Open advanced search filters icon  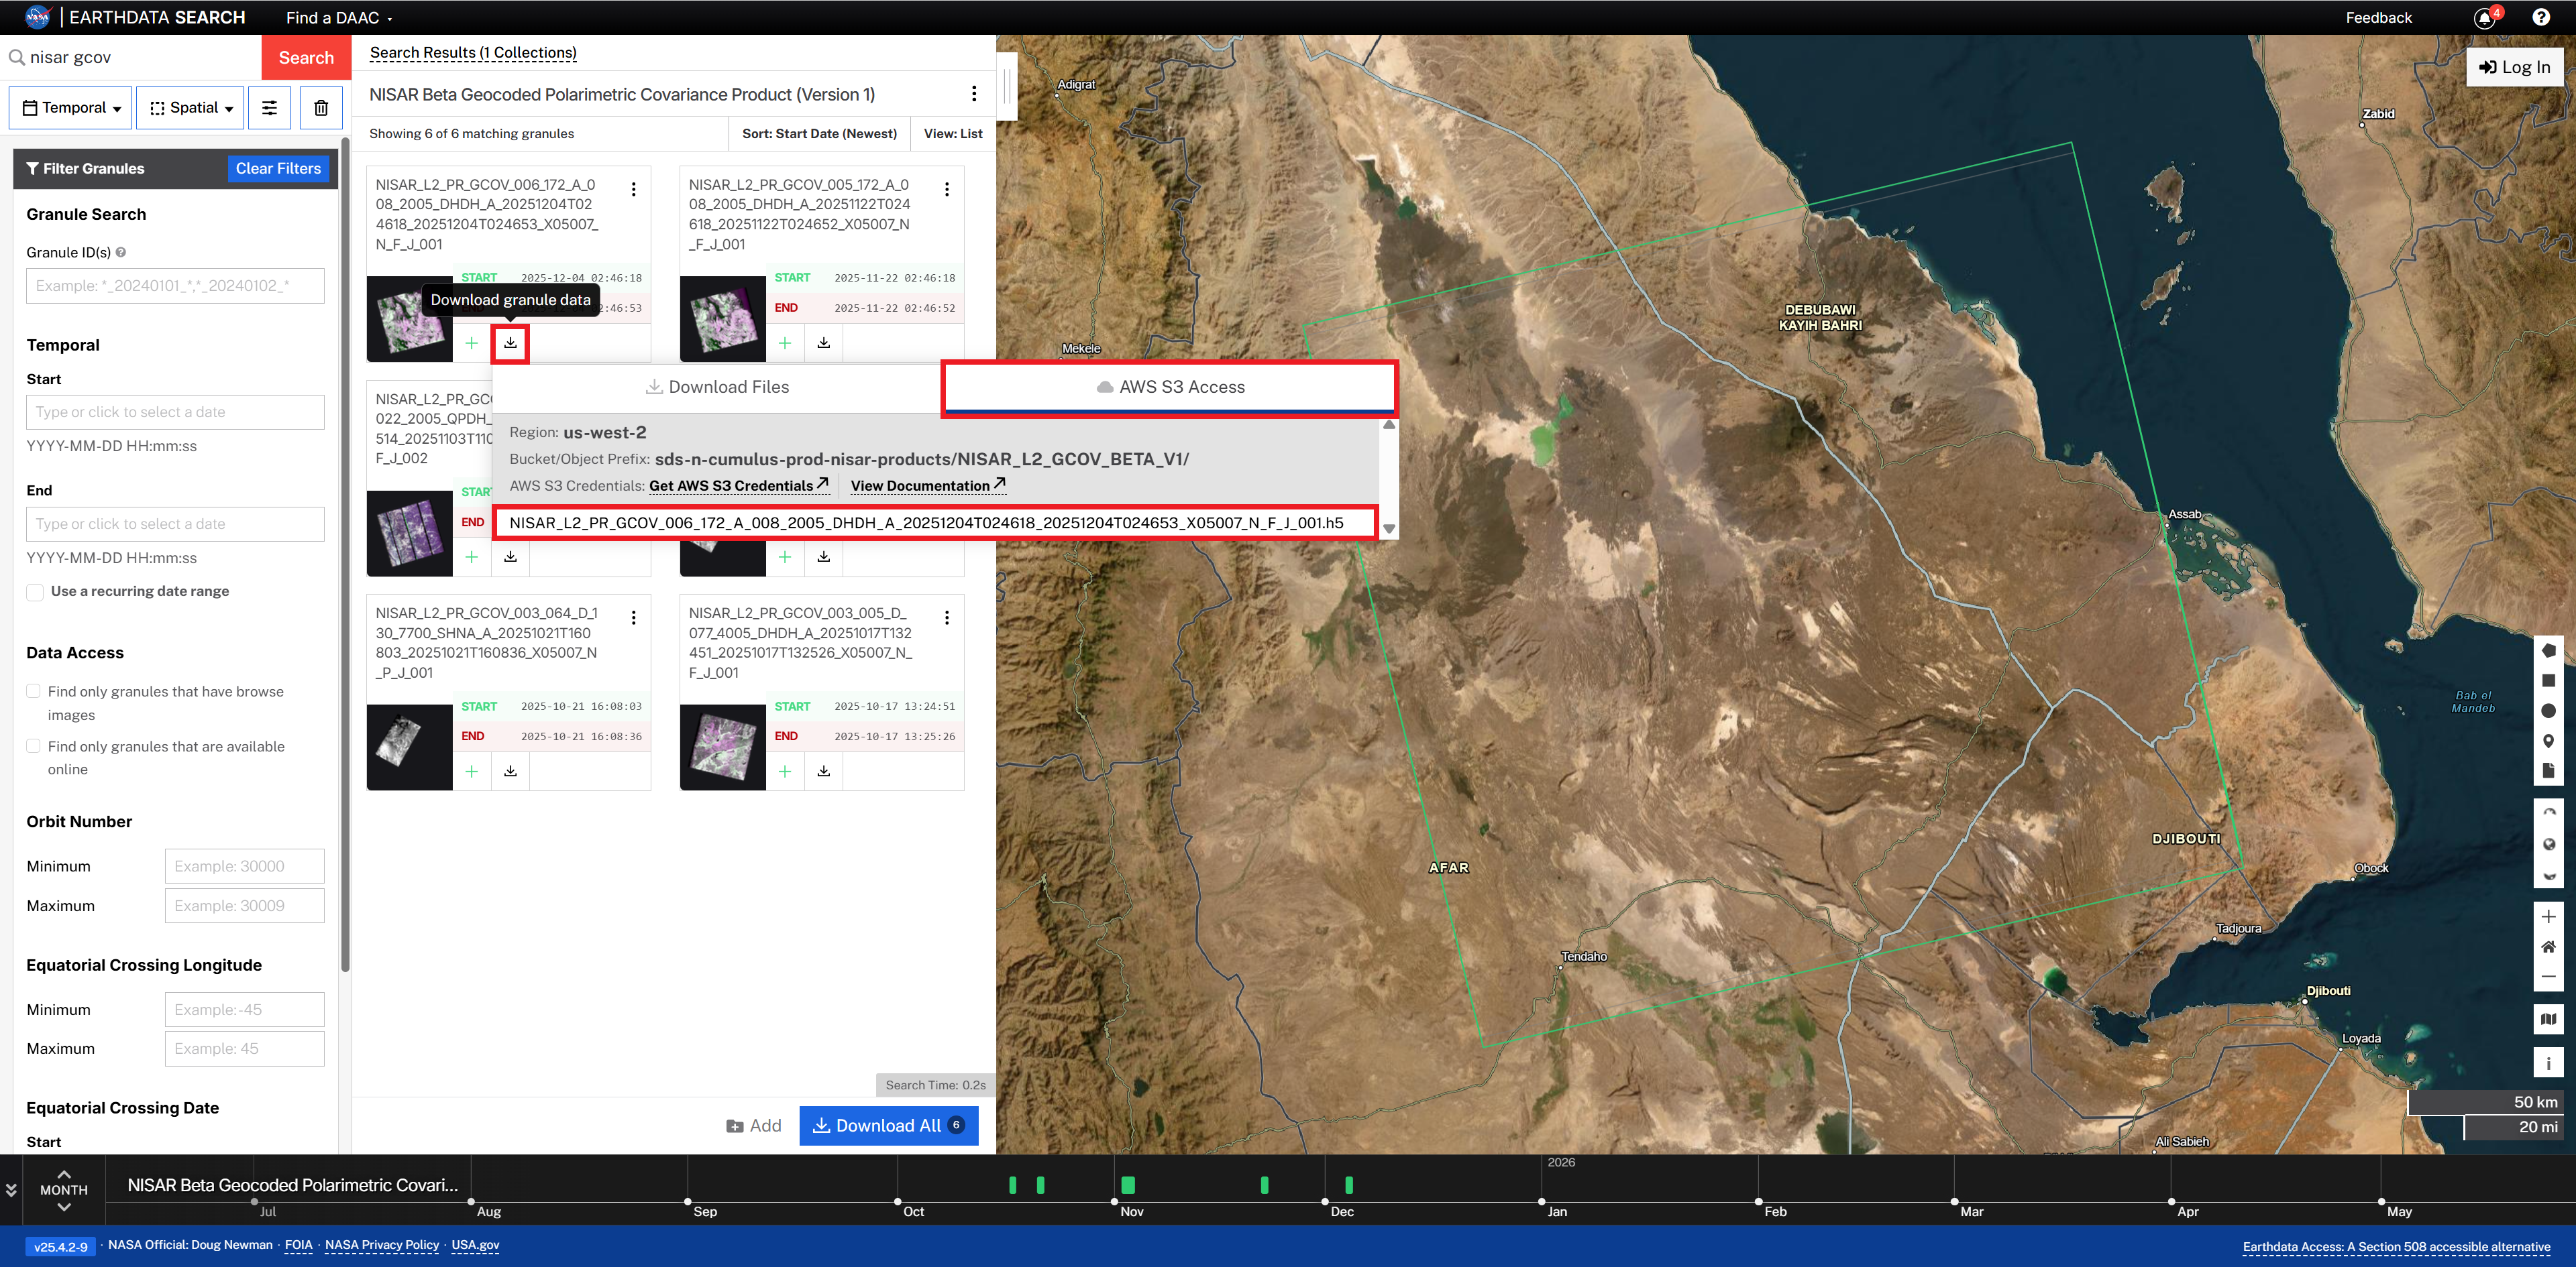point(269,107)
